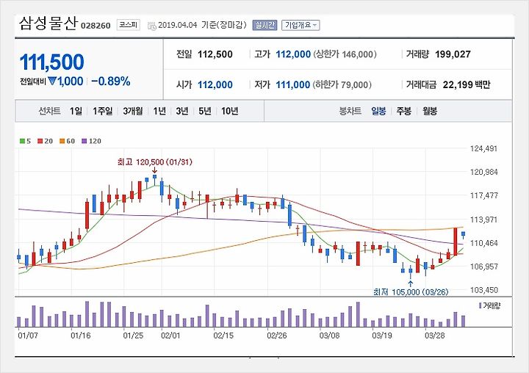Click the 상한가 146,000 text

[x=345, y=54]
